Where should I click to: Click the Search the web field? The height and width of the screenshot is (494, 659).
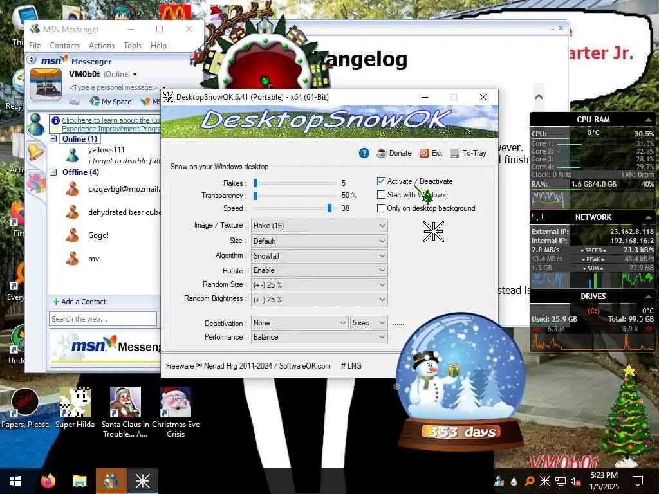[103, 319]
